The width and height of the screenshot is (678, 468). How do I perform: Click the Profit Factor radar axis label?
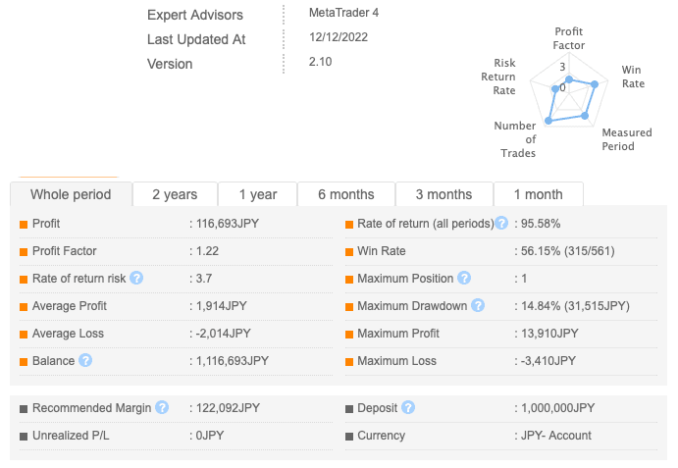(x=568, y=38)
